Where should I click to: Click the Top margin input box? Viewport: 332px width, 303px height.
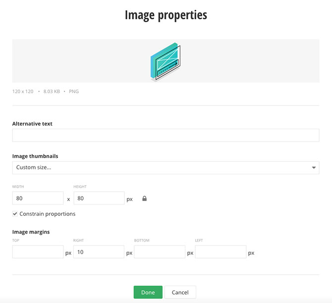[x=38, y=252]
